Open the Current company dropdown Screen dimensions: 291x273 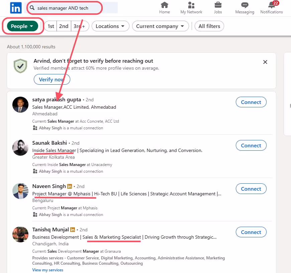160,26
